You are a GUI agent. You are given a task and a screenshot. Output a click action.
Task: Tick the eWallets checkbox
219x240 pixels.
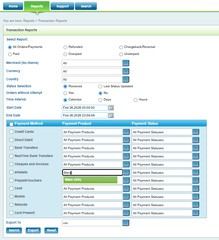click(11, 172)
